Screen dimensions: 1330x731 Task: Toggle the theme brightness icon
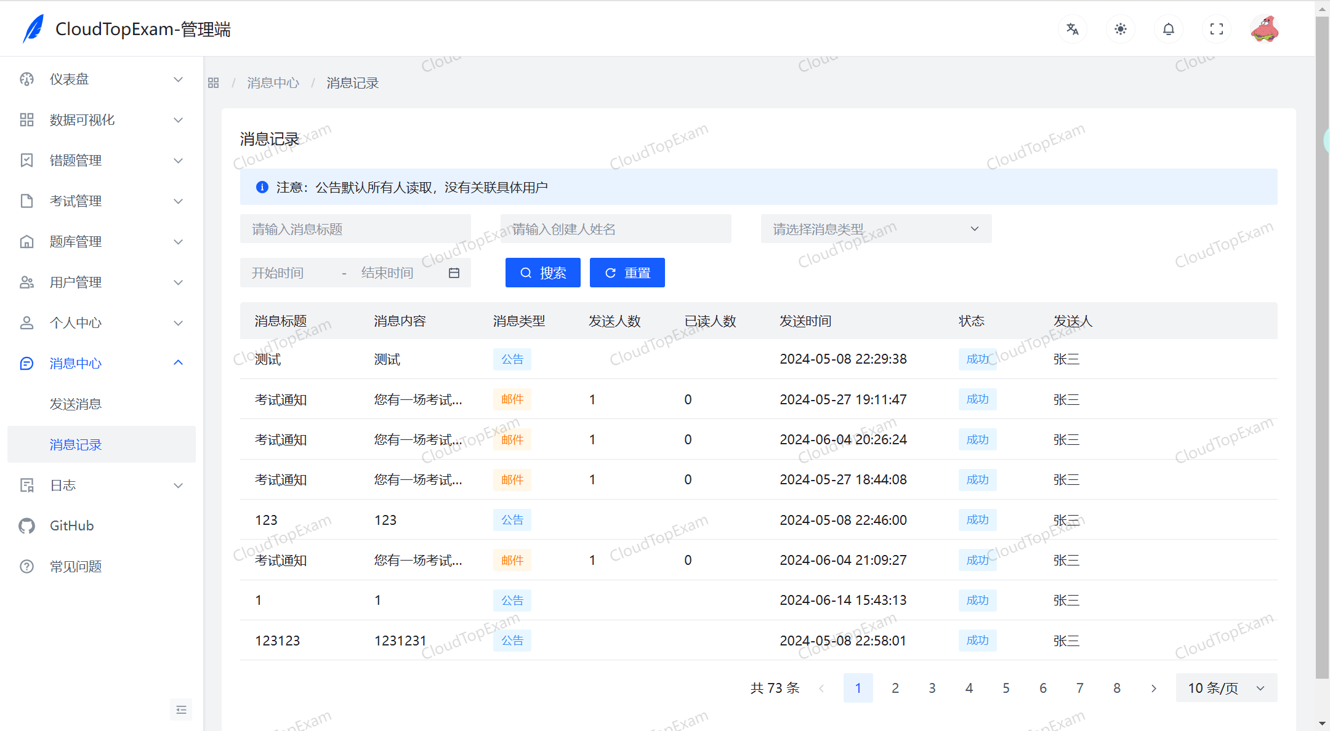1120,29
